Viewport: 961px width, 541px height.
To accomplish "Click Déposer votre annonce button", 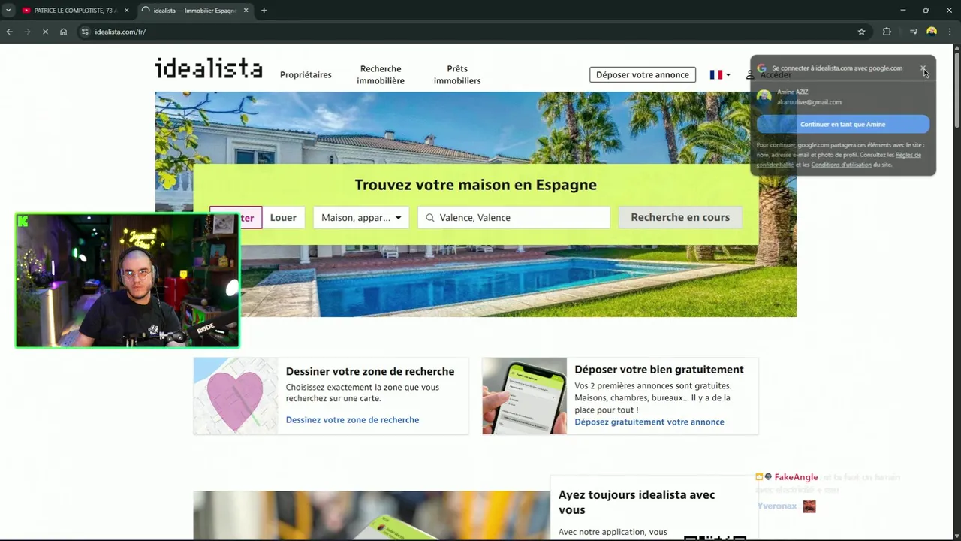I will [643, 75].
